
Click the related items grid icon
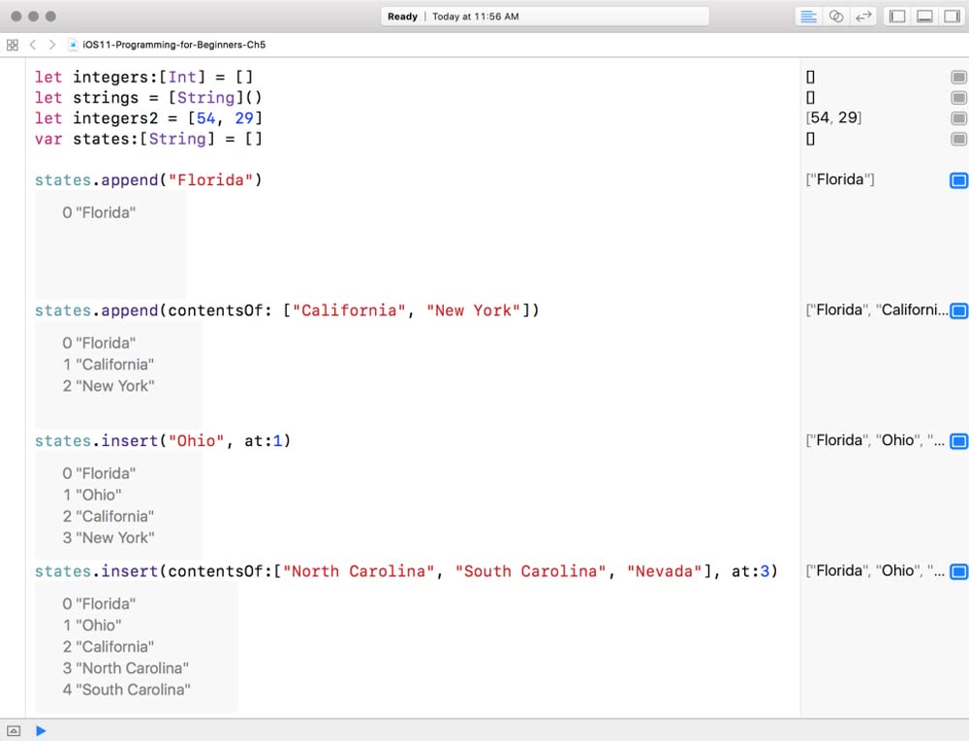[13, 45]
